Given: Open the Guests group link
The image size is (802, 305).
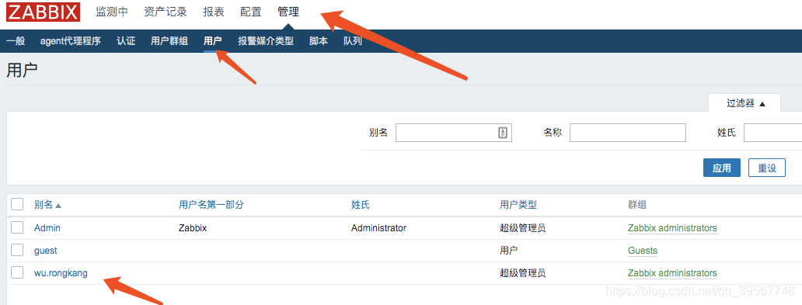Looking at the screenshot, I should 643,251.
